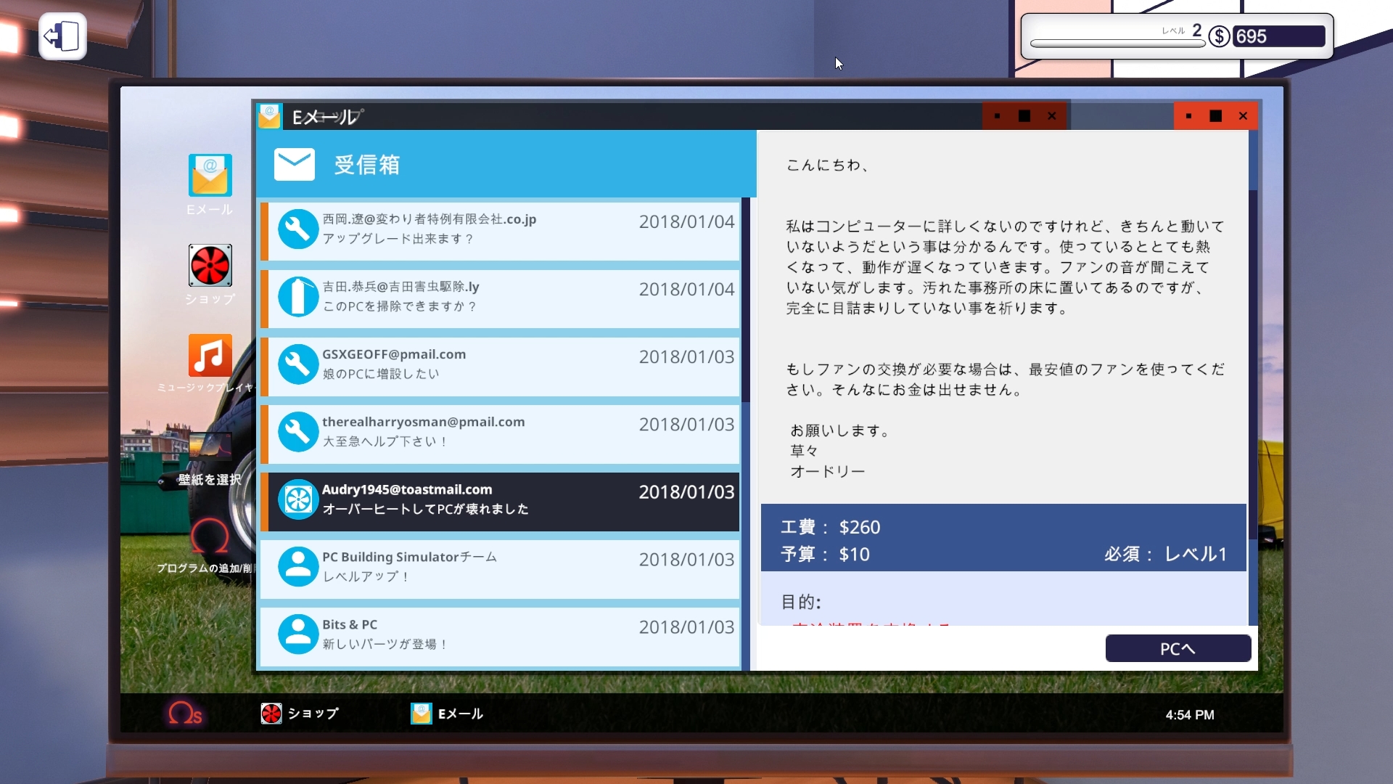Click the level experience progress bar
The image size is (1393, 784).
[1117, 44]
